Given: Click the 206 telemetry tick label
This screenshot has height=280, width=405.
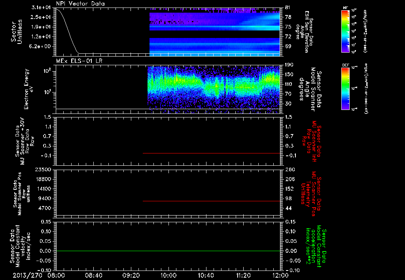Looking at the screenshot, I should coord(289,179).
